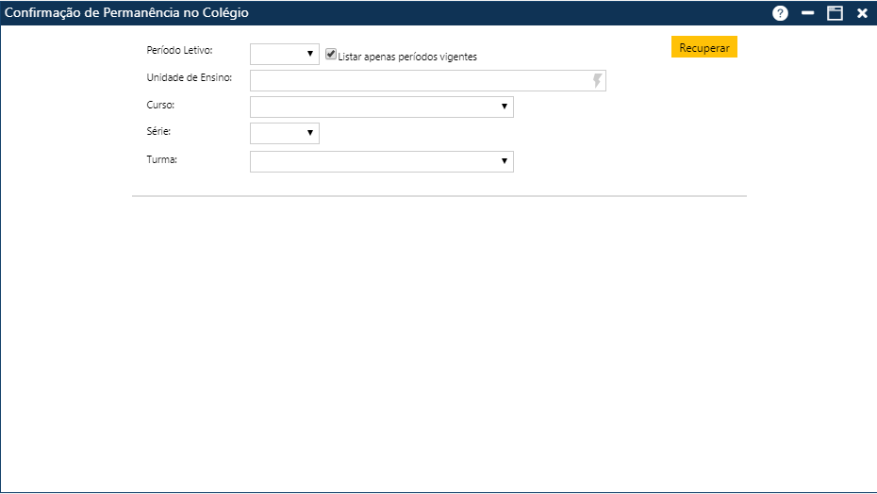Screen dimensions: 877x494
Task: Open the Período Letivo dropdown
Action: point(285,54)
